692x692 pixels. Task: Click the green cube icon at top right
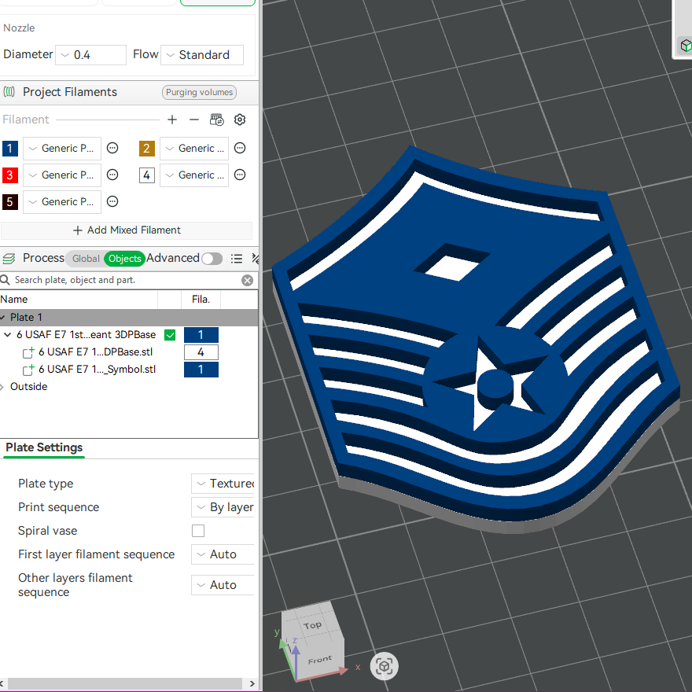(x=686, y=46)
